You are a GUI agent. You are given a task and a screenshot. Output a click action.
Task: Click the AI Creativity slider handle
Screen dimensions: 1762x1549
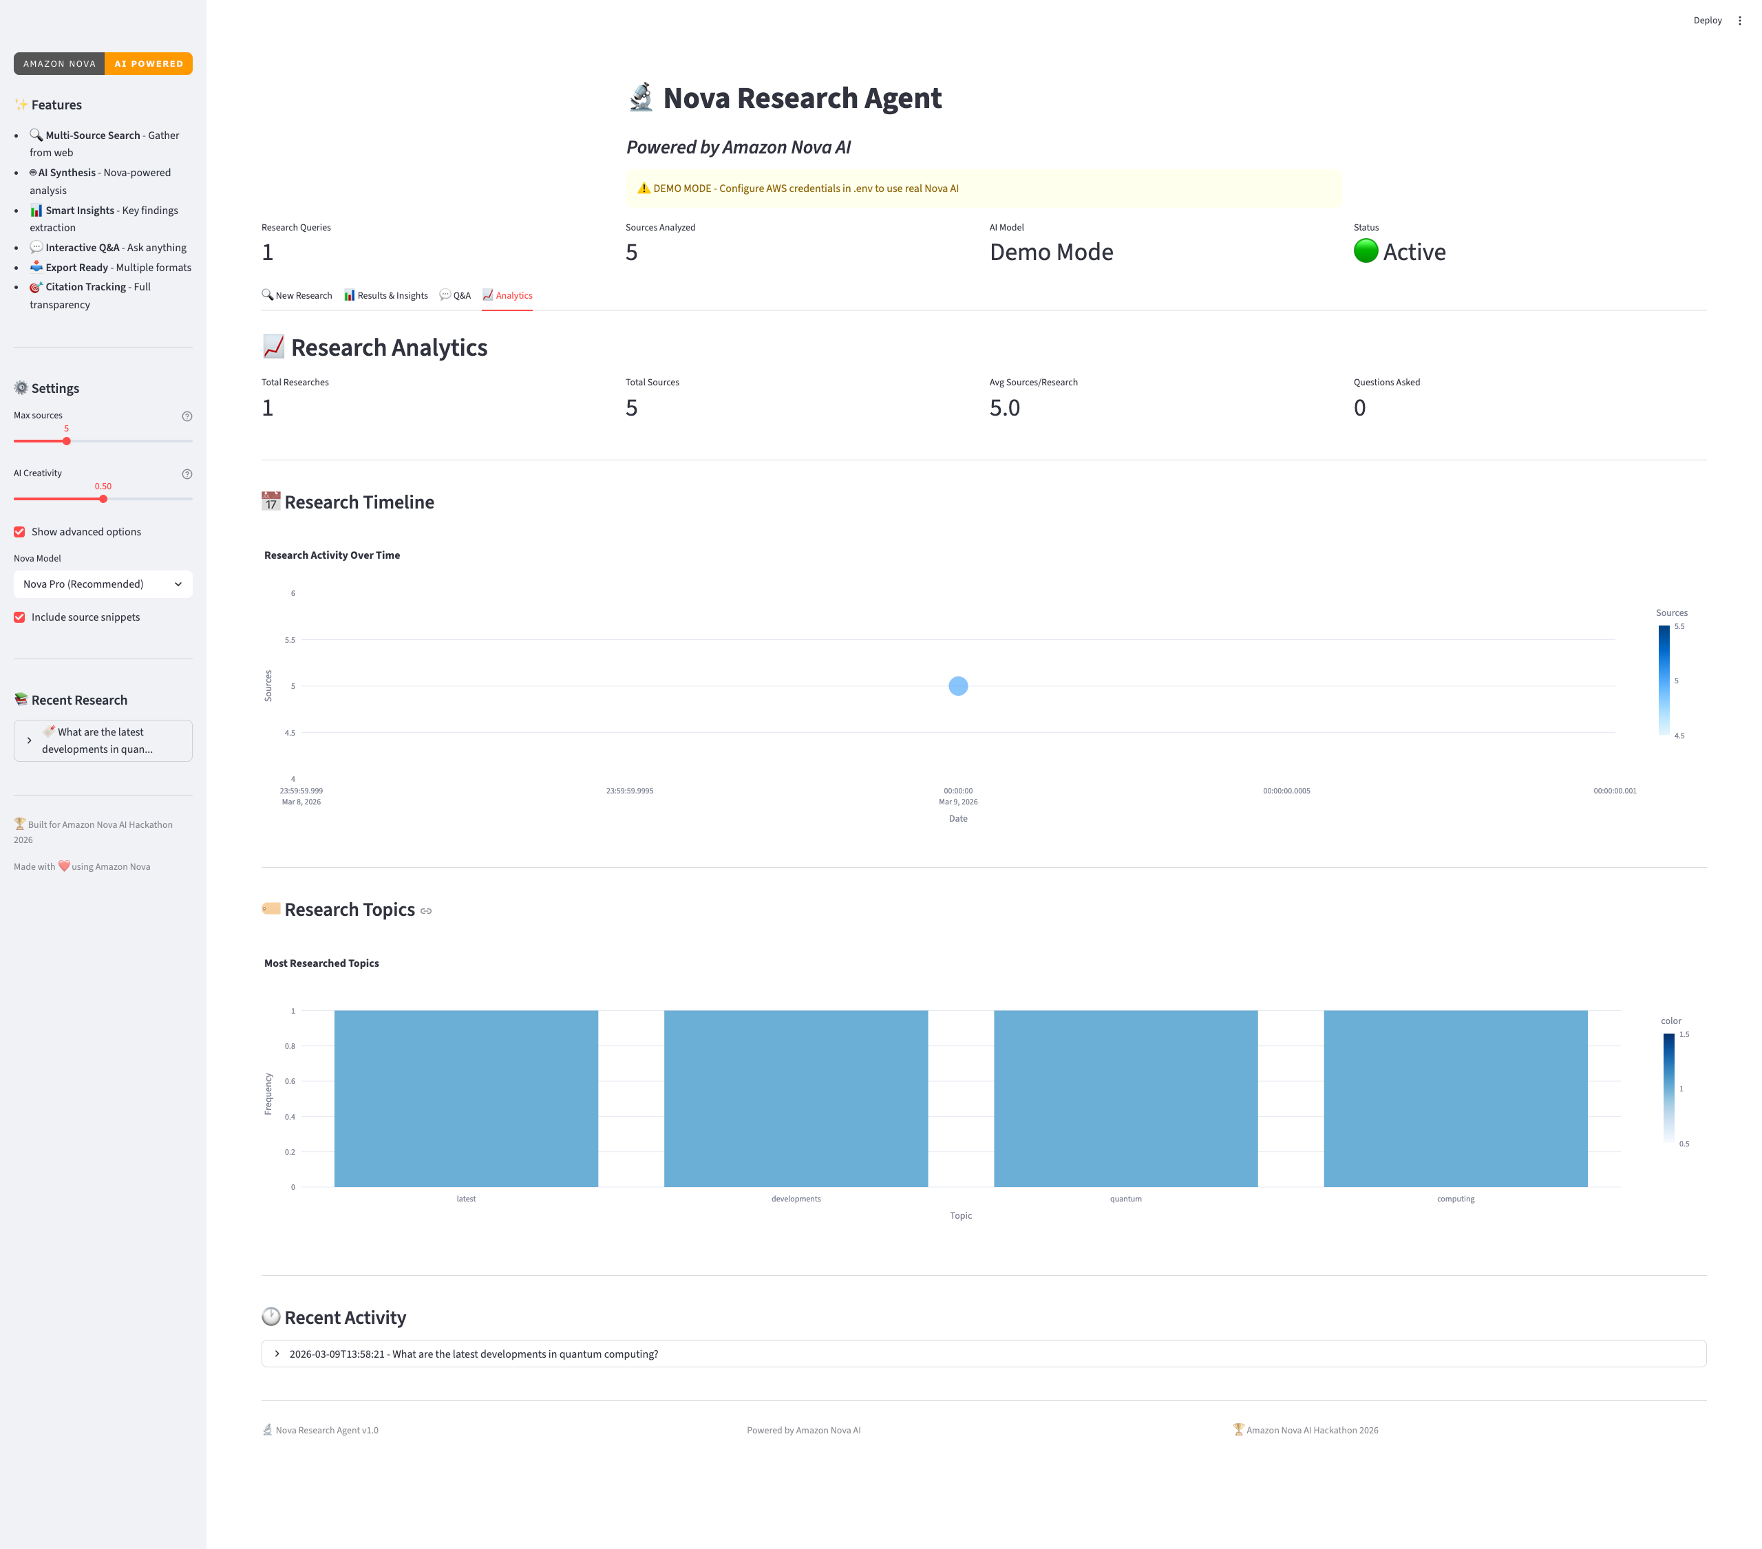[103, 499]
